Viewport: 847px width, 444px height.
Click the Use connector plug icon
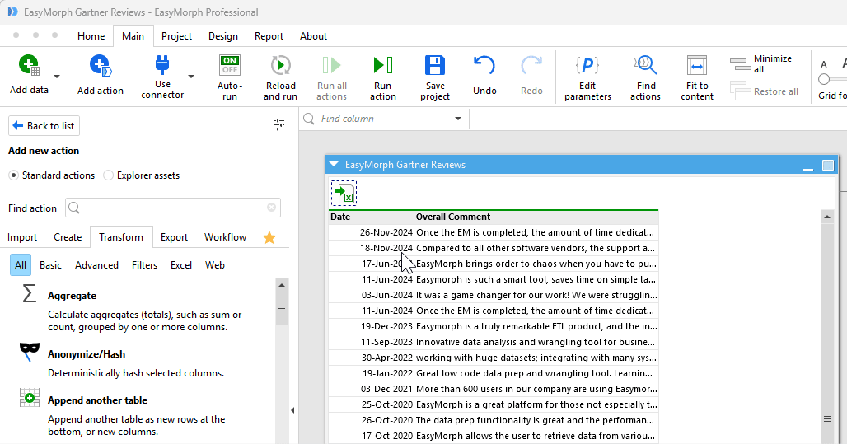(162, 65)
